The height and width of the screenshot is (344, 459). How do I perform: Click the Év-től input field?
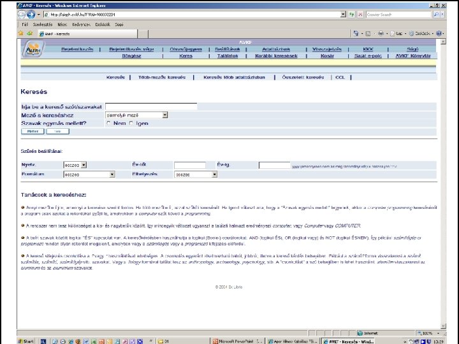(190, 165)
